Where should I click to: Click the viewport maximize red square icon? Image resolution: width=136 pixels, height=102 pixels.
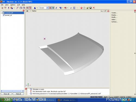click(108, 11)
